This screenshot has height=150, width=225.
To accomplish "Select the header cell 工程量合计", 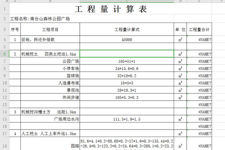I will [199, 29].
